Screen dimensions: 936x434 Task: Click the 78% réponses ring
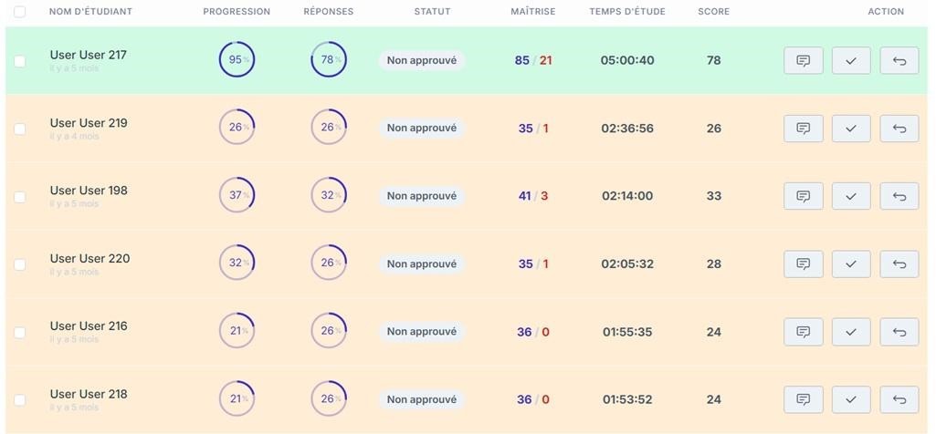pyautogui.click(x=329, y=59)
